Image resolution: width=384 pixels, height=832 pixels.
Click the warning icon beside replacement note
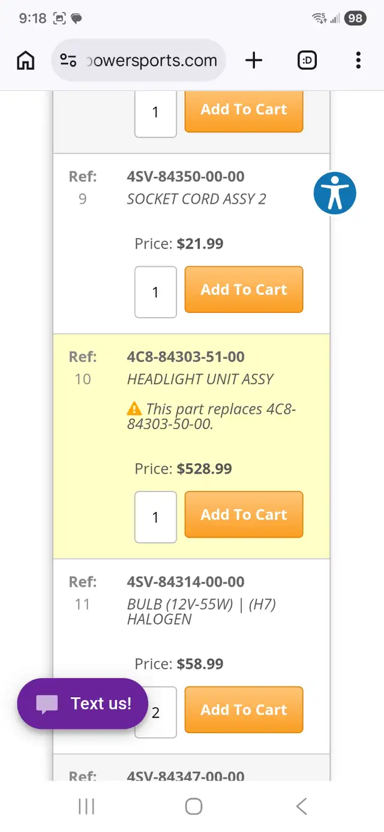point(134,409)
